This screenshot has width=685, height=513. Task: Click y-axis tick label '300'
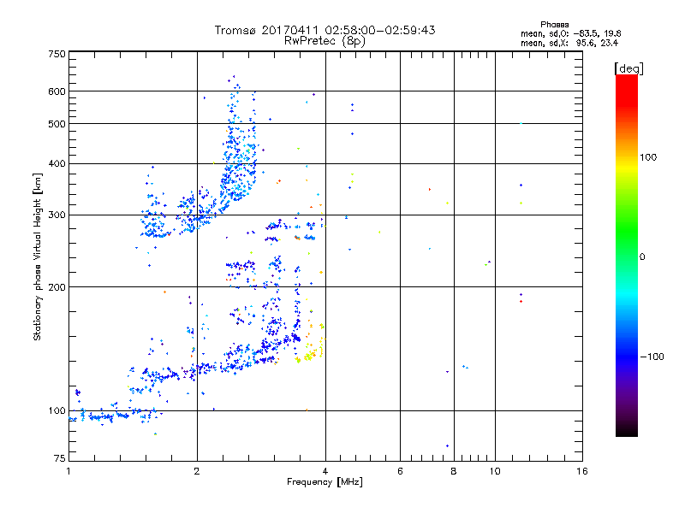tap(57, 215)
